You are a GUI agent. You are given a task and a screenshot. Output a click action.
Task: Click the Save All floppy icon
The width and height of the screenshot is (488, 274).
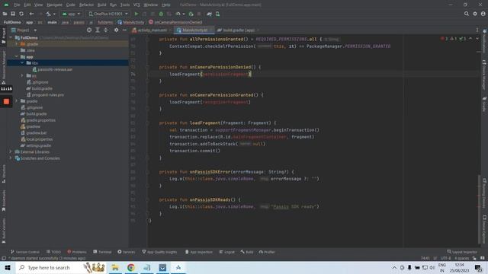pos(13,14)
